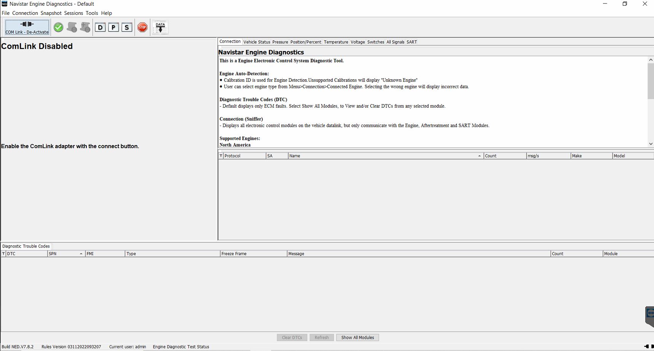Click the gray engine icon with plus
Image resolution: width=654 pixels, height=351 pixels.
(x=85, y=27)
